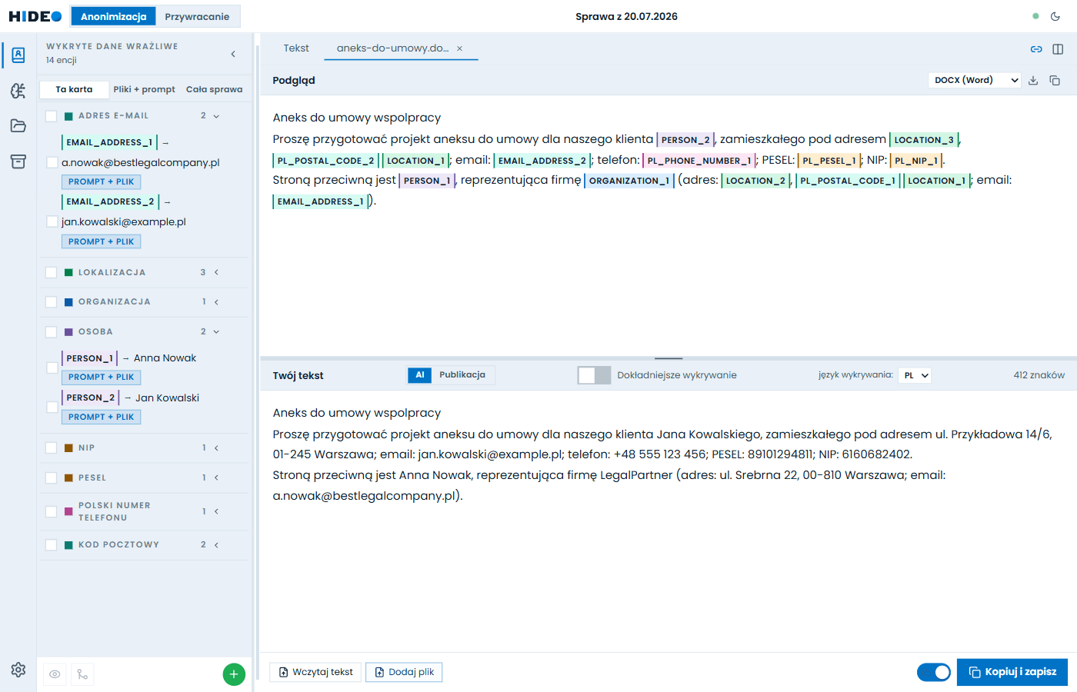The image size is (1077, 692).
Task: Toggle split view columns icon
Action: click(1058, 49)
